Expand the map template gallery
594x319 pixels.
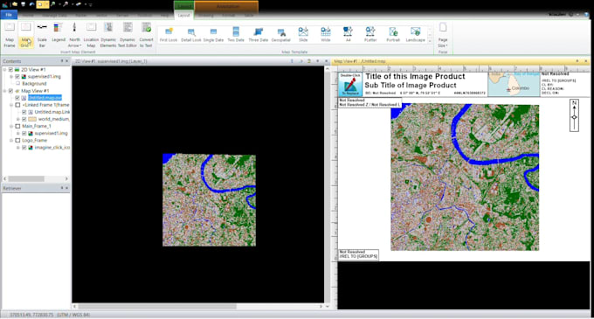coord(430,41)
